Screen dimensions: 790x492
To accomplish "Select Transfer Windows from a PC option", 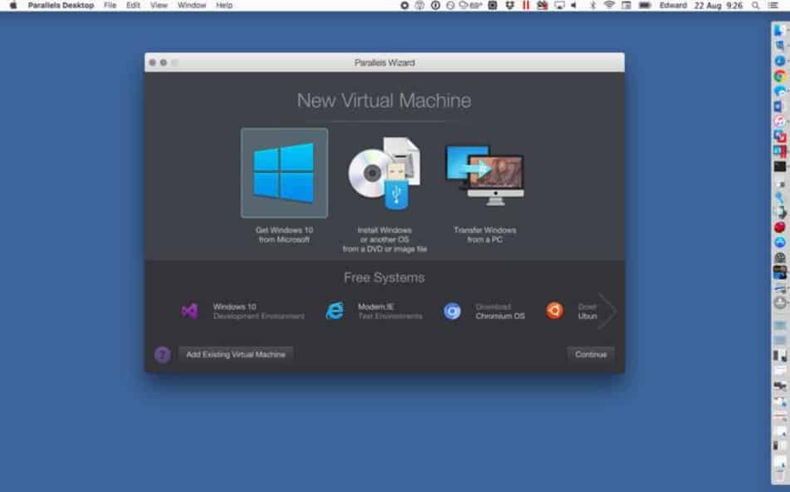I will (484, 175).
